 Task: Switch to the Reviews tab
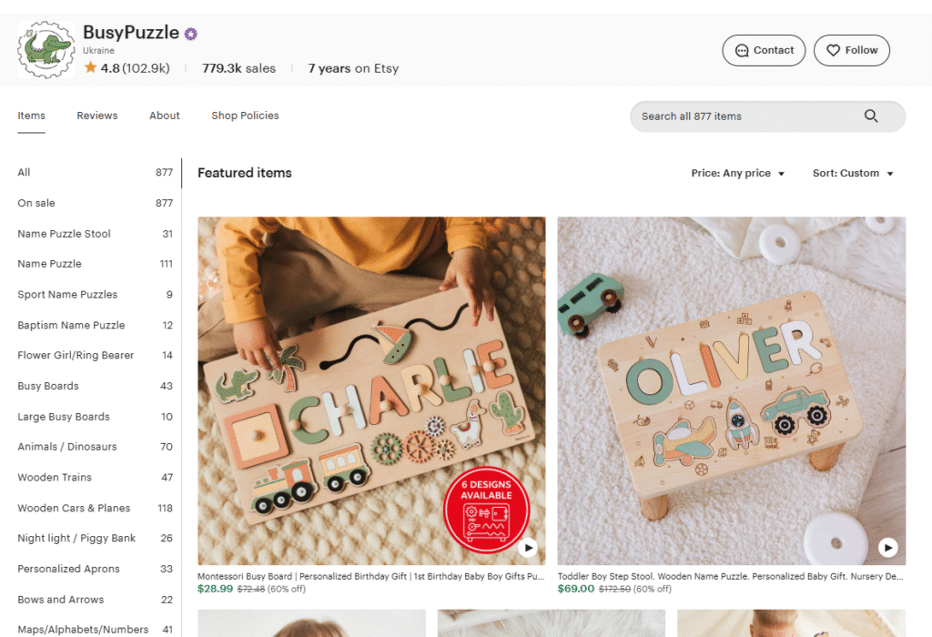(96, 116)
